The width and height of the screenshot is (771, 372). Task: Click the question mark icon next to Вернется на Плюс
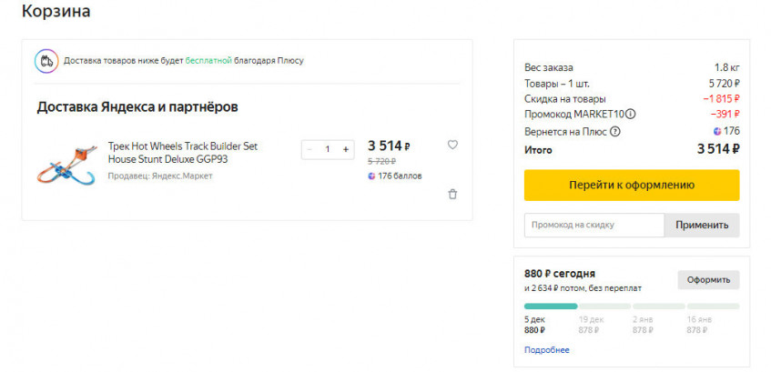[x=614, y=131]
